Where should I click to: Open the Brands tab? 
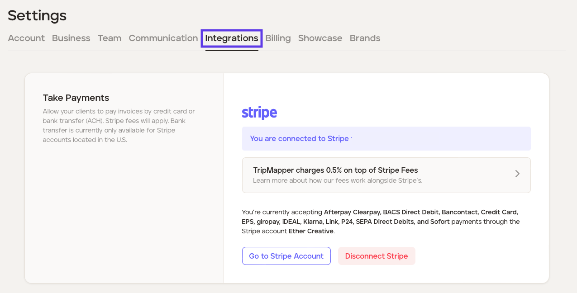pyautogui.click(x=365, y=38)
